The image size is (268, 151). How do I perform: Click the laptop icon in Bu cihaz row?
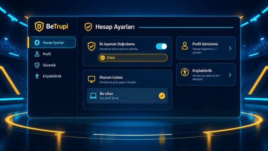click(x=93, y=96)
